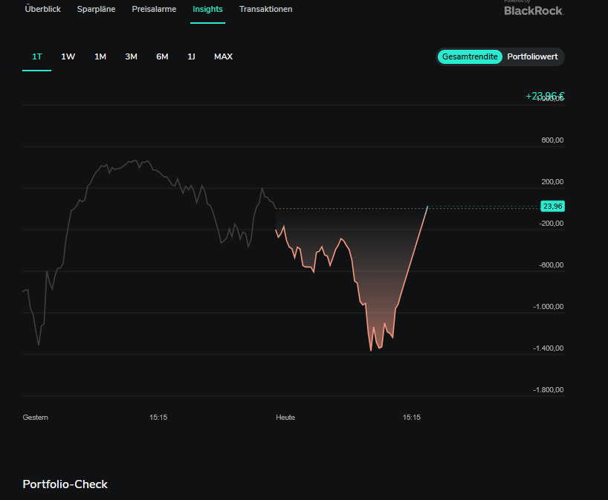Show the MAX time range
The image size is (608, 500).
(223, 56)
